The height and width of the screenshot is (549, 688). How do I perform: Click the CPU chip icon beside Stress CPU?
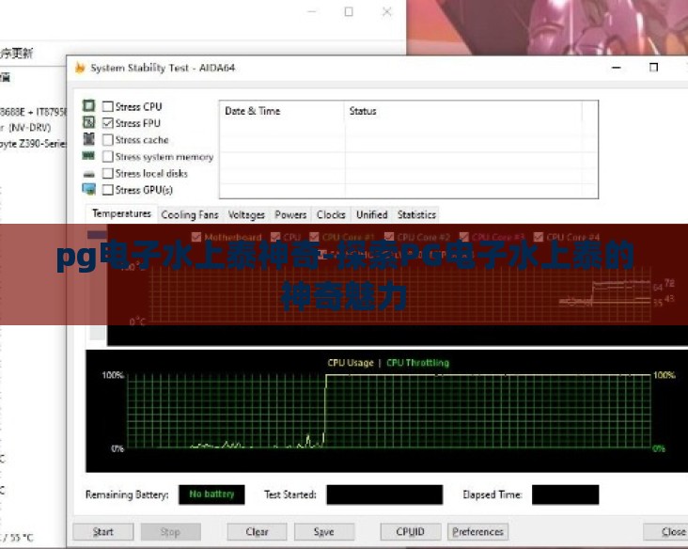(x=88, y=106)
